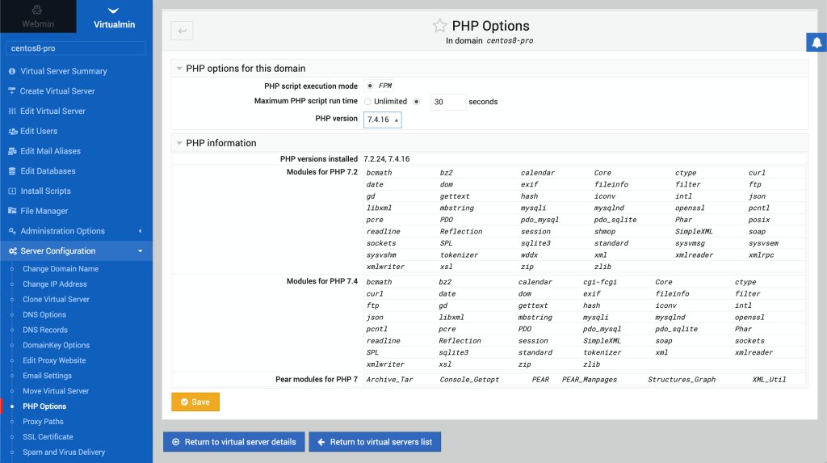
Task: Collapse PHP options for this domain section
Action: pyautogui.click(x=179, y=69)
